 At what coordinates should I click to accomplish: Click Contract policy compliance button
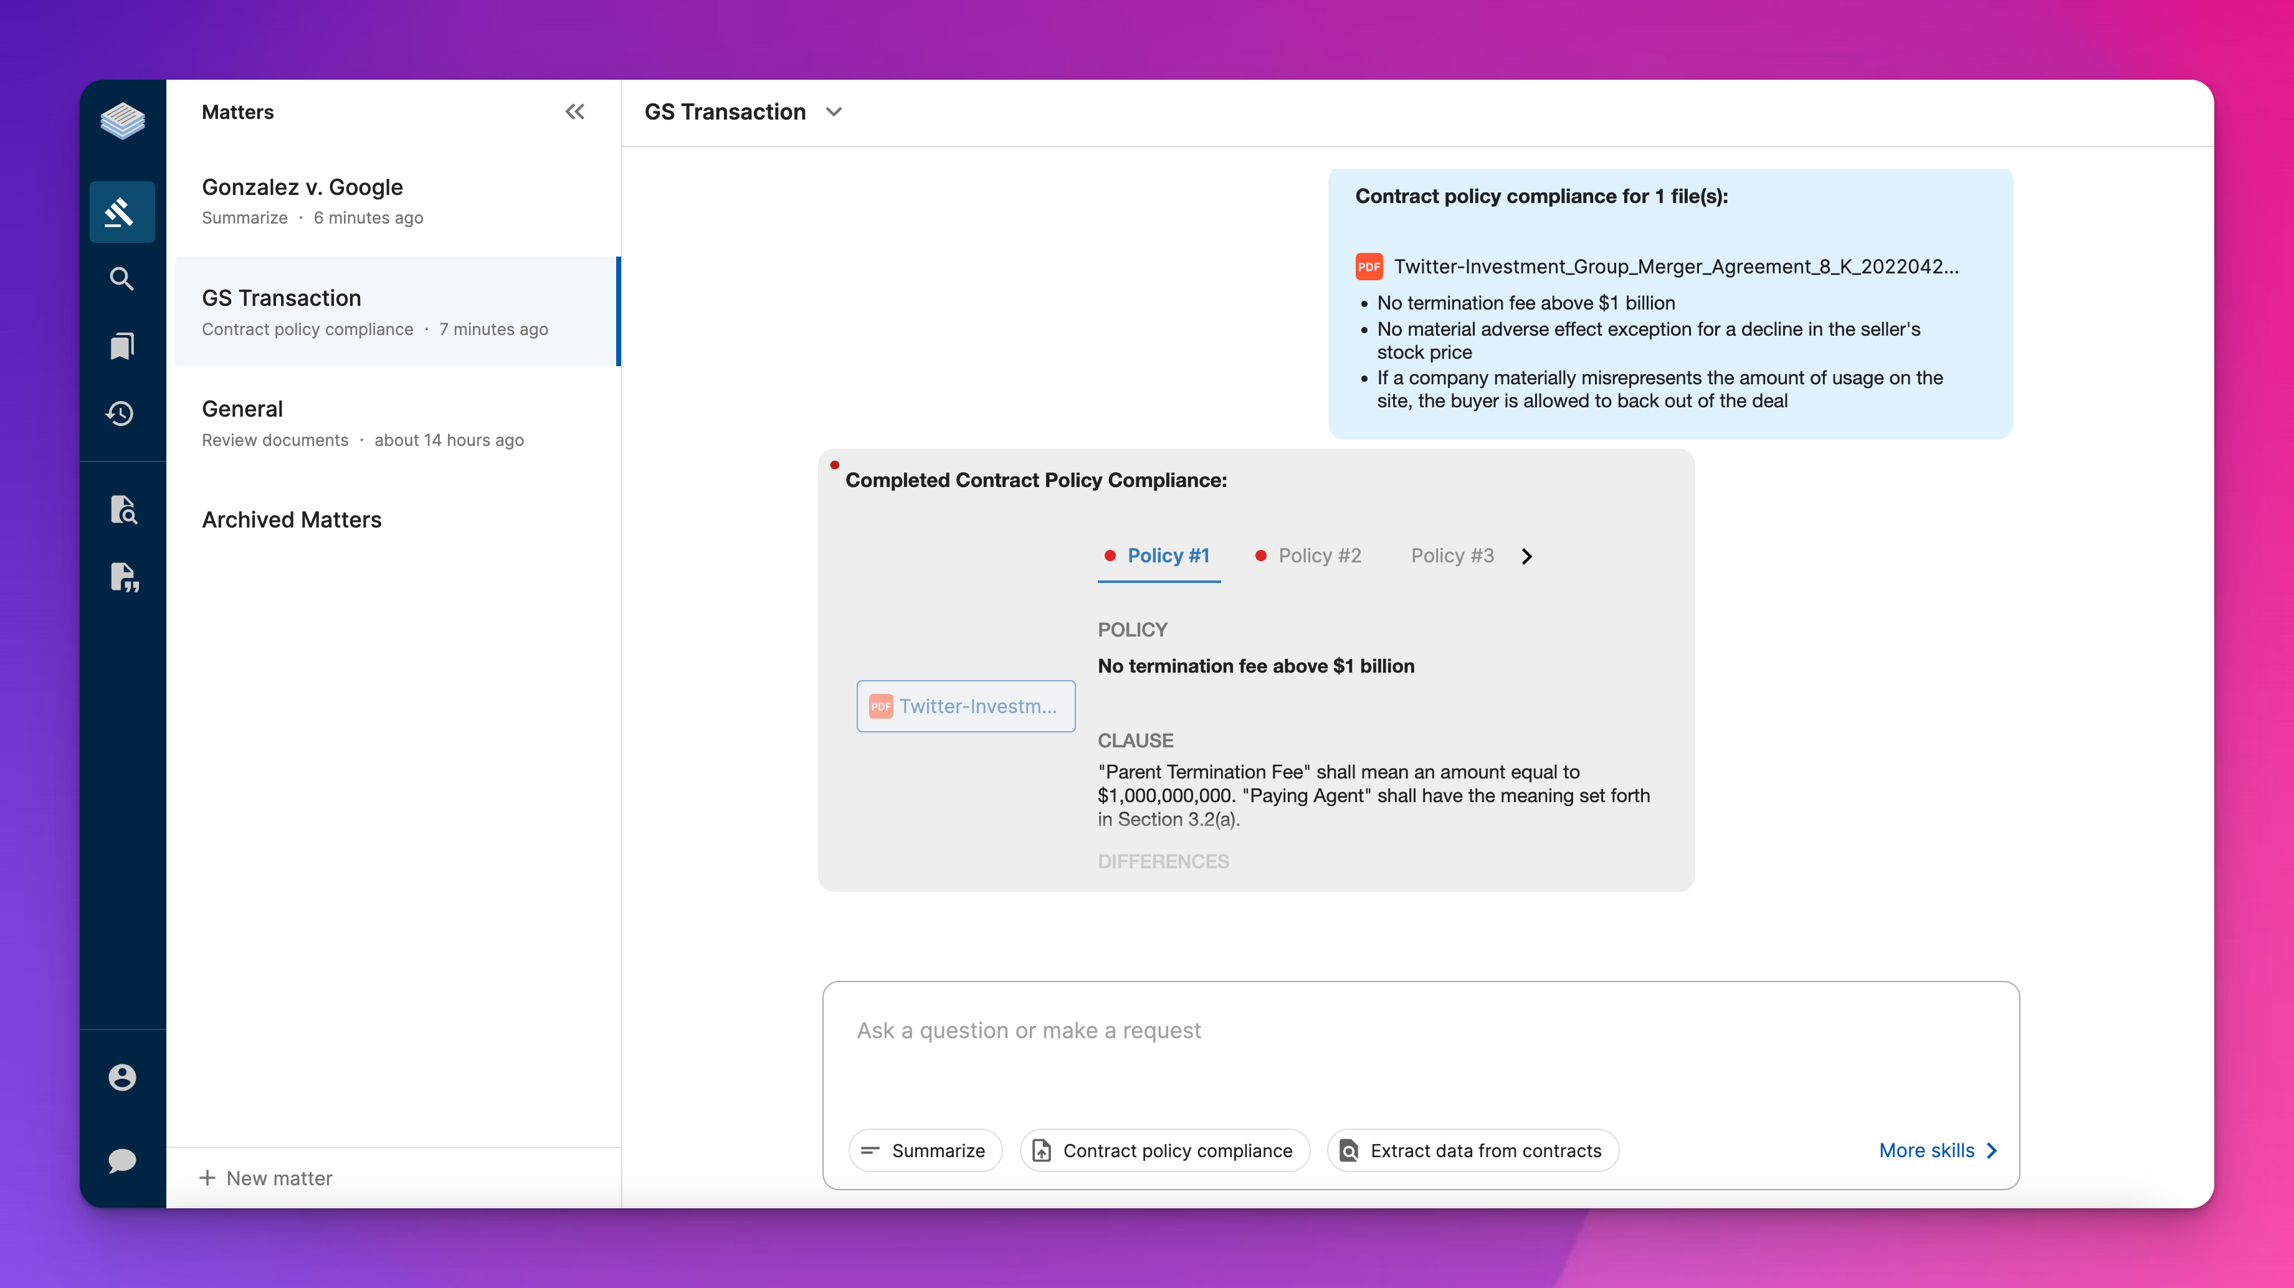click(1161, 1150)
